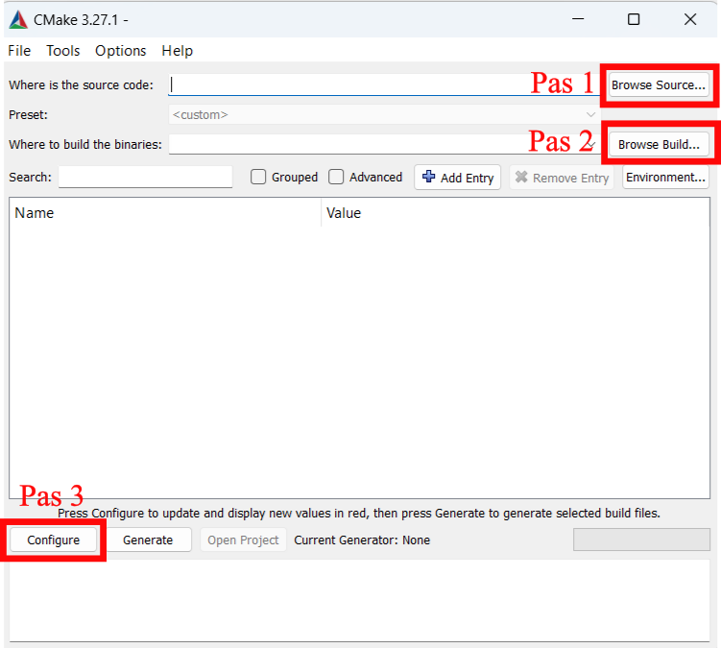The height and width of the screenshot is (648, 721).
Task: Click the Browse Source button
Action: tap(659, 85)
